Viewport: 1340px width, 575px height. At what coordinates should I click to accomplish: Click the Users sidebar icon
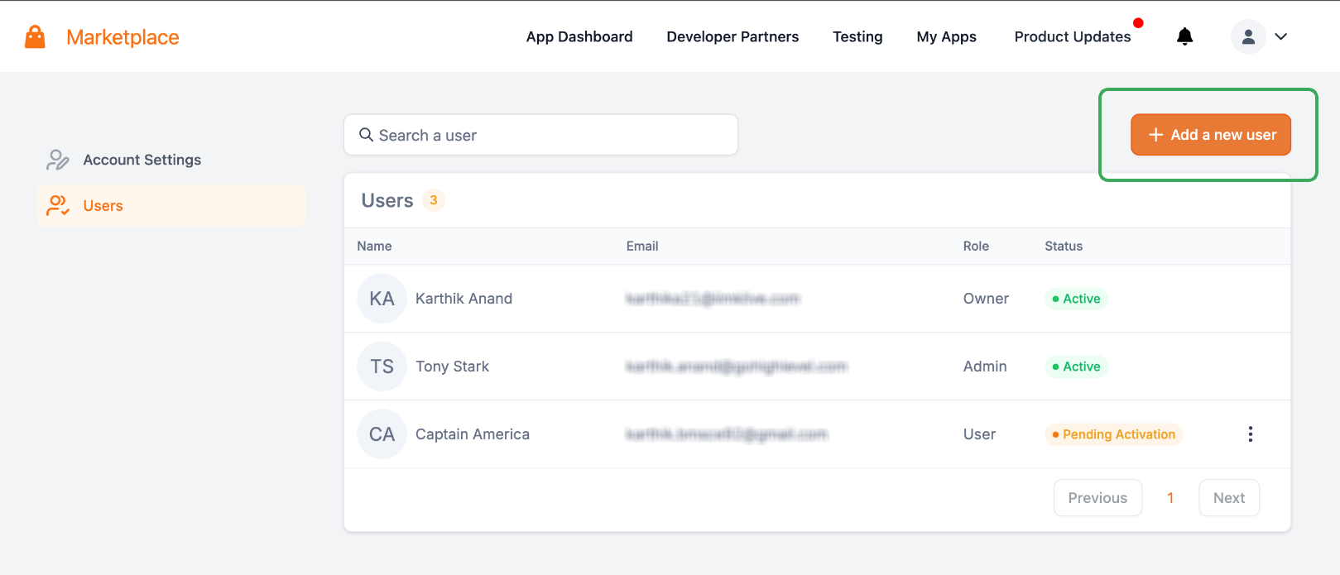pyautogui.click(x=57, y=206)
